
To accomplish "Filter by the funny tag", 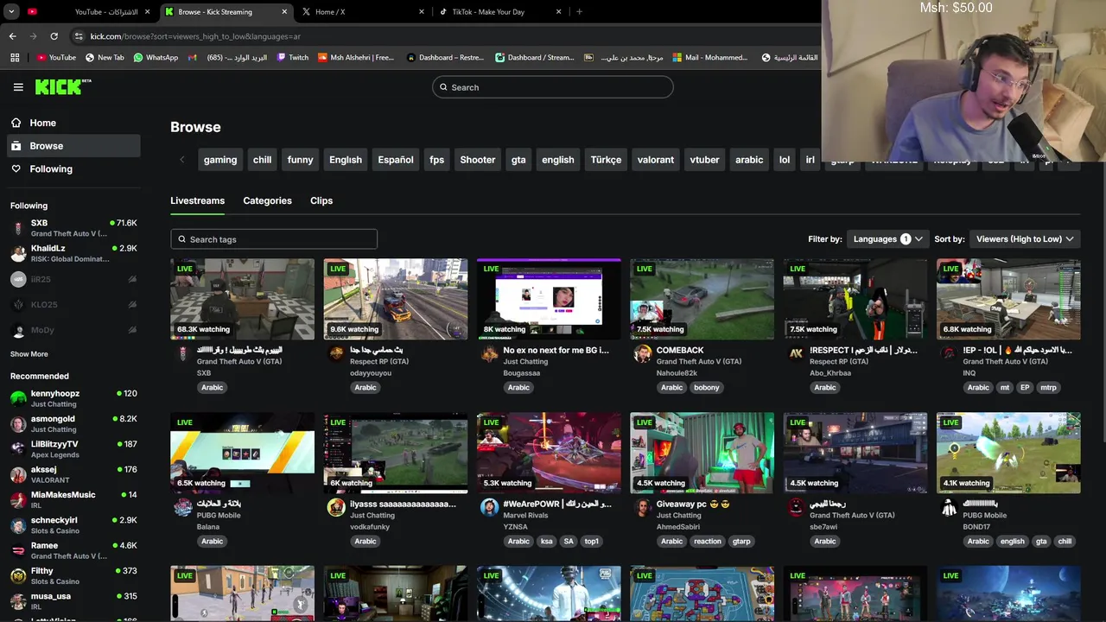I will point(301,160).
